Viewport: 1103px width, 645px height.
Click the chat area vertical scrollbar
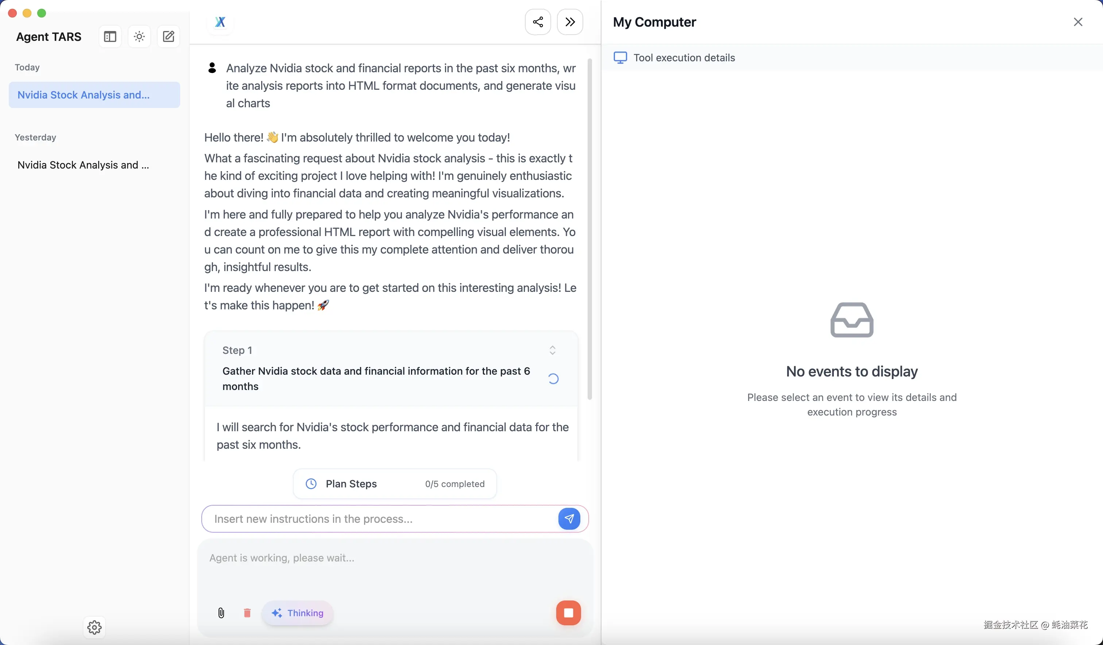[x=589, y=229]
